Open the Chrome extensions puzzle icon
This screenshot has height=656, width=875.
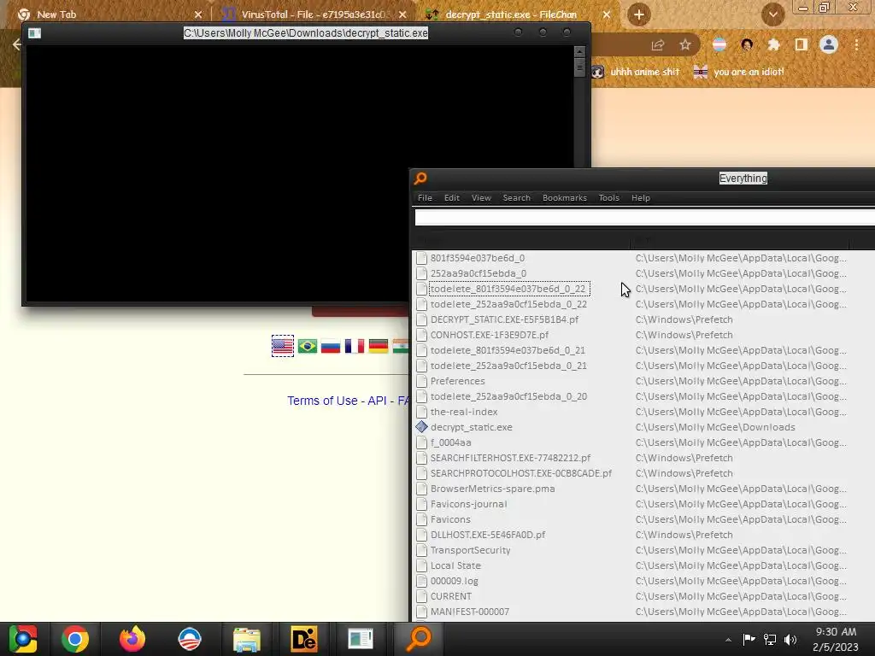(x=773, y=44)
